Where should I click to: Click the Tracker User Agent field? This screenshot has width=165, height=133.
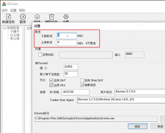pyautogui.click(x=121, y=100)
